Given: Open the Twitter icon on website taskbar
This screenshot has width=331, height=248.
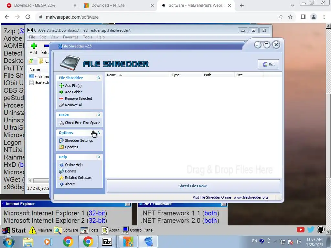Looking at the screenshot, I should [311, 230].
